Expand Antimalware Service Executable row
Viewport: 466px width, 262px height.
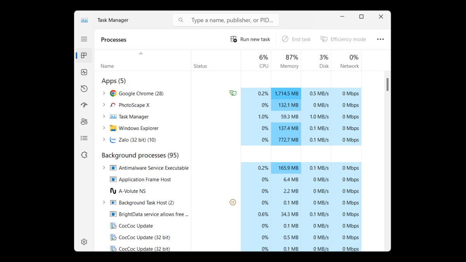[x=104, y=168]
